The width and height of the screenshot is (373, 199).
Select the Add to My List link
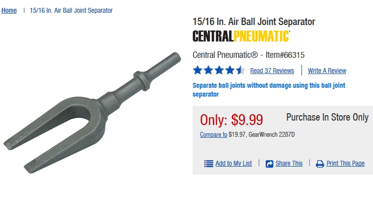[x=233, y=164]
